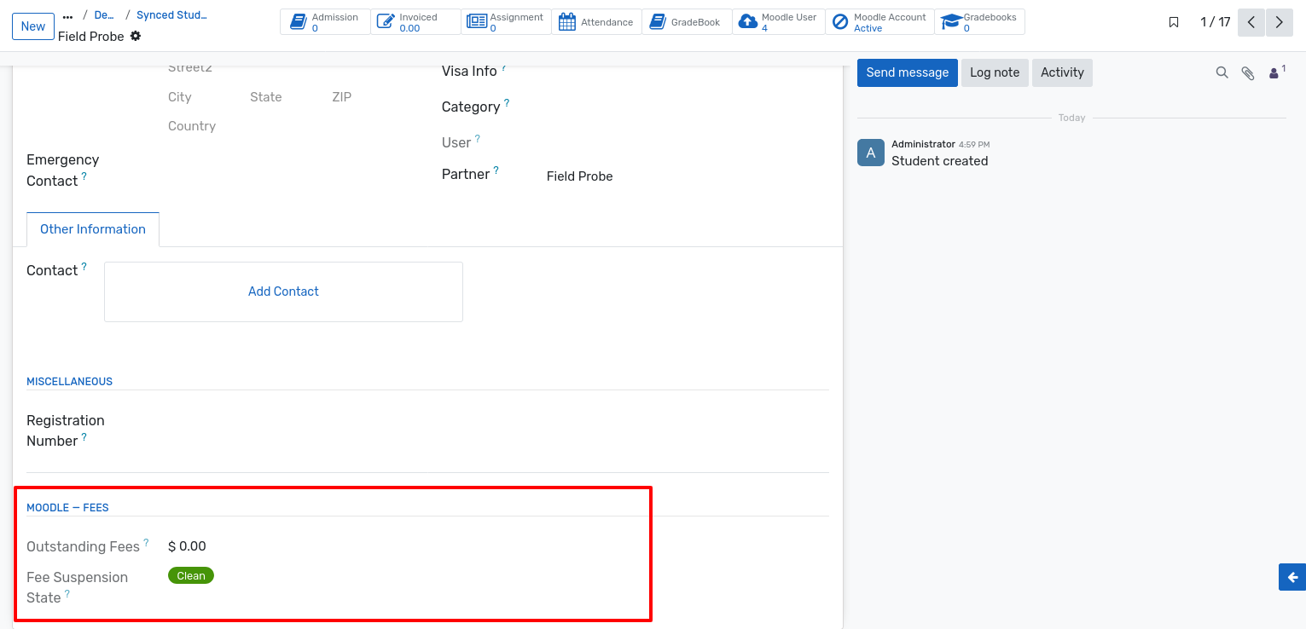
Task: Click the Clean fee suspension badge
Action: pos(191,576)
